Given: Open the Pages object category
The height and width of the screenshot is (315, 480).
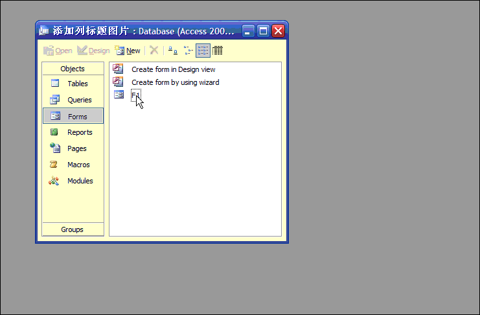Looking at the screenshot, I should click(73, 148).
